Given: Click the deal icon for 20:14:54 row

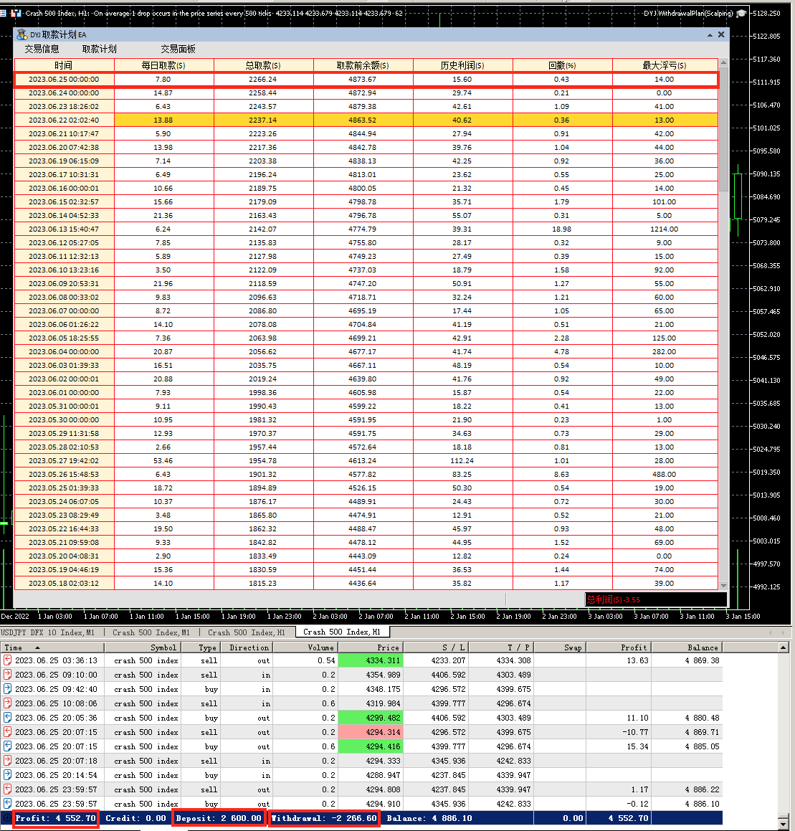Looking at the screenshot, I should click(x=7, y=775).
